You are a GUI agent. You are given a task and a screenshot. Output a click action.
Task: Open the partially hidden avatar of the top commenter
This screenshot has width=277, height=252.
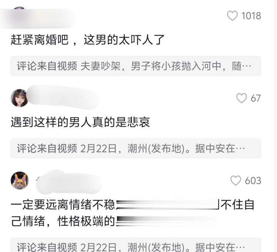coord(19,8)
